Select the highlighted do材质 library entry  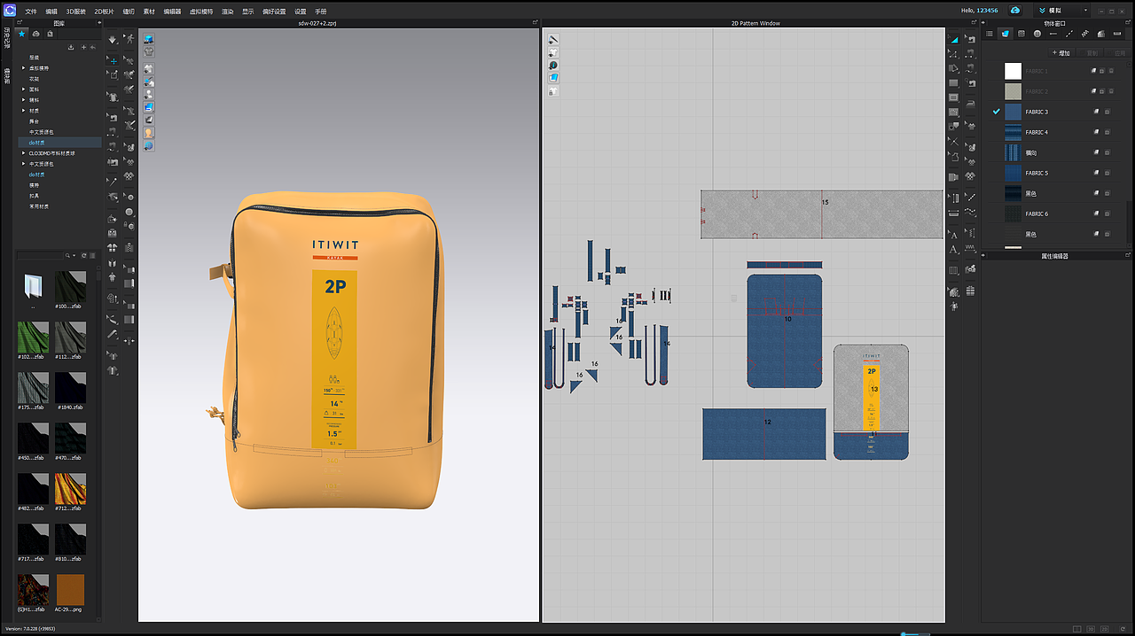(59, 142)
